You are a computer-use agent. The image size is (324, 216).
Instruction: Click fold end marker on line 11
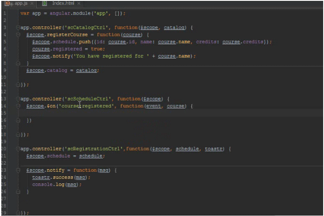(x=18, y=85)
